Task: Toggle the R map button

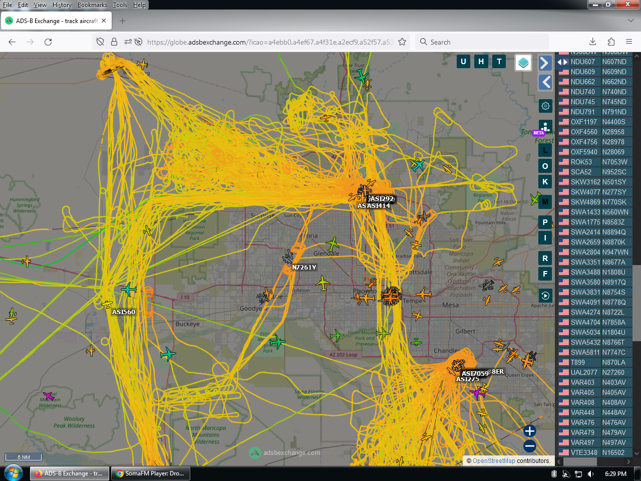Action: (545, 259)
